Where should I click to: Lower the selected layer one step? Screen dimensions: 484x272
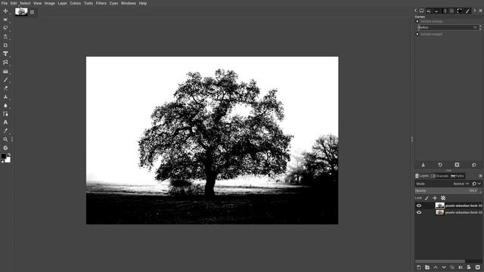[444, 267]
